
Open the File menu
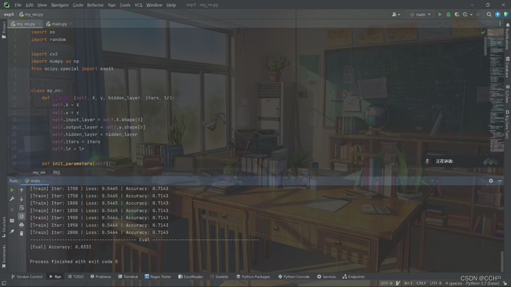click(18, 5)
